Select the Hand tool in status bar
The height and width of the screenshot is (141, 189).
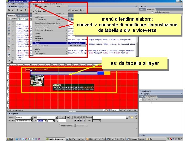pos(107,110)
